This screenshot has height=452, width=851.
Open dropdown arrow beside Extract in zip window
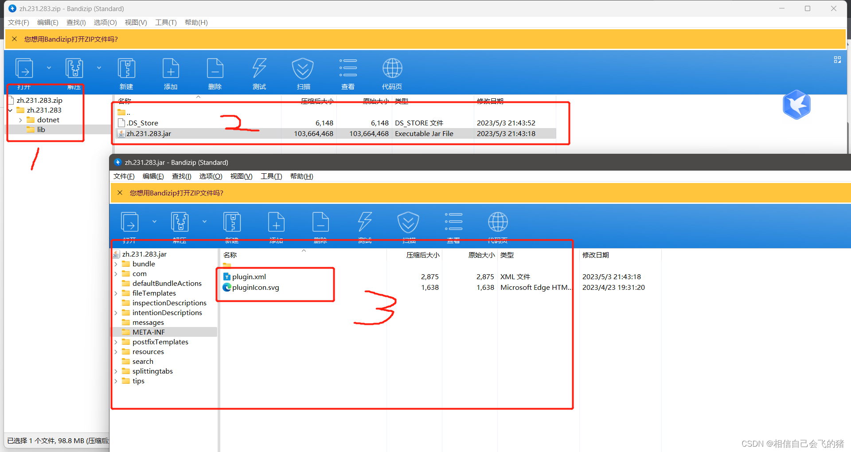click(99, 68)
